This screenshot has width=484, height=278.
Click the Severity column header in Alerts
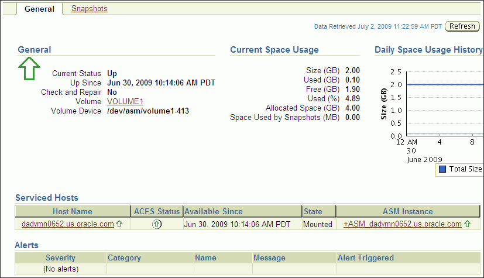point(60,258)
